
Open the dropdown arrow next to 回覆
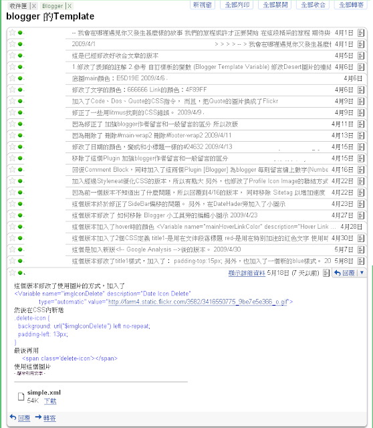(362, 272)
